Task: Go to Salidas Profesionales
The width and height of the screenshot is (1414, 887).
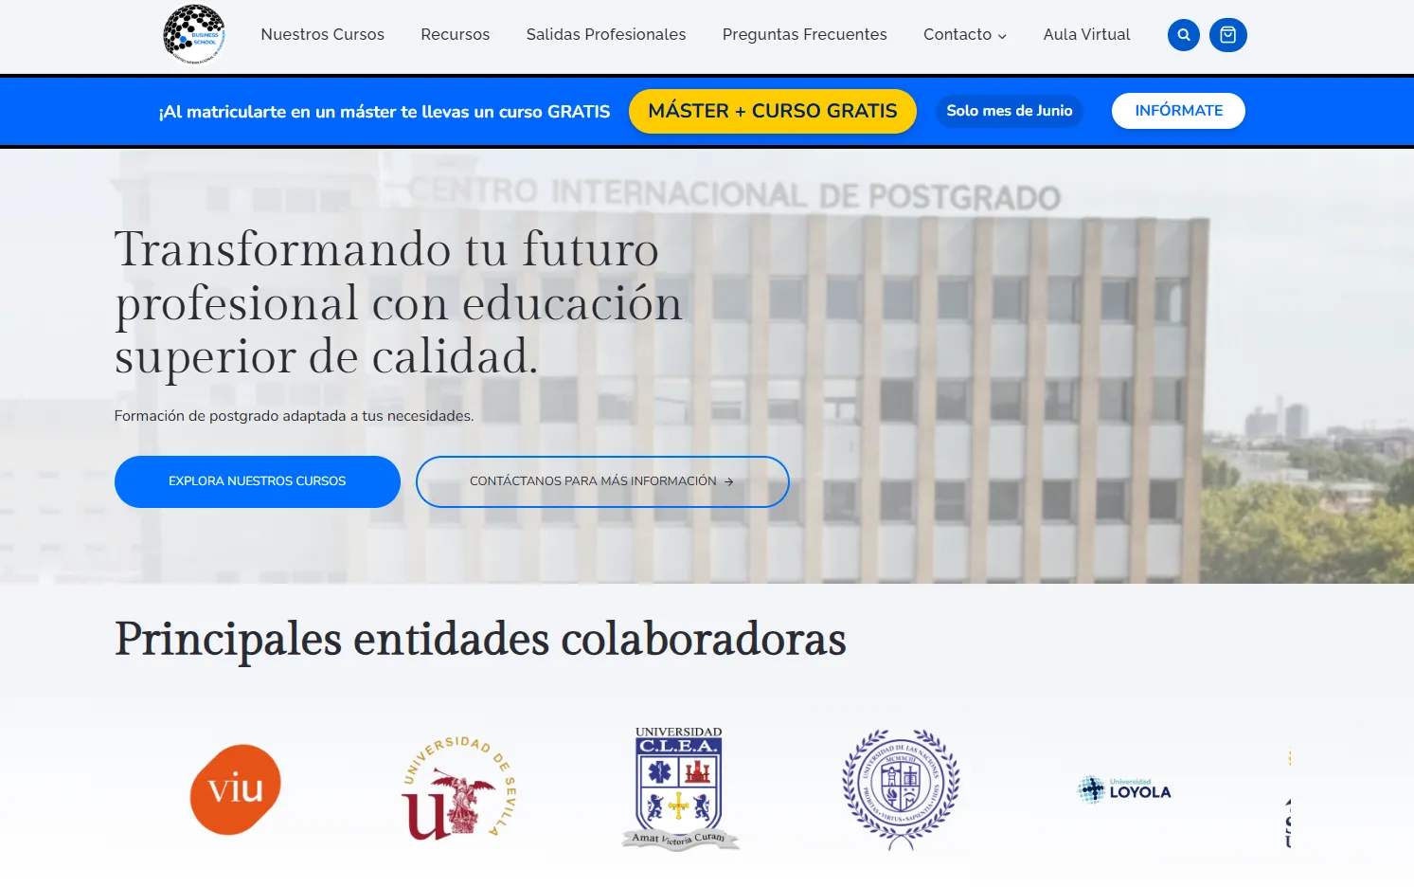Action: (606, 35)
